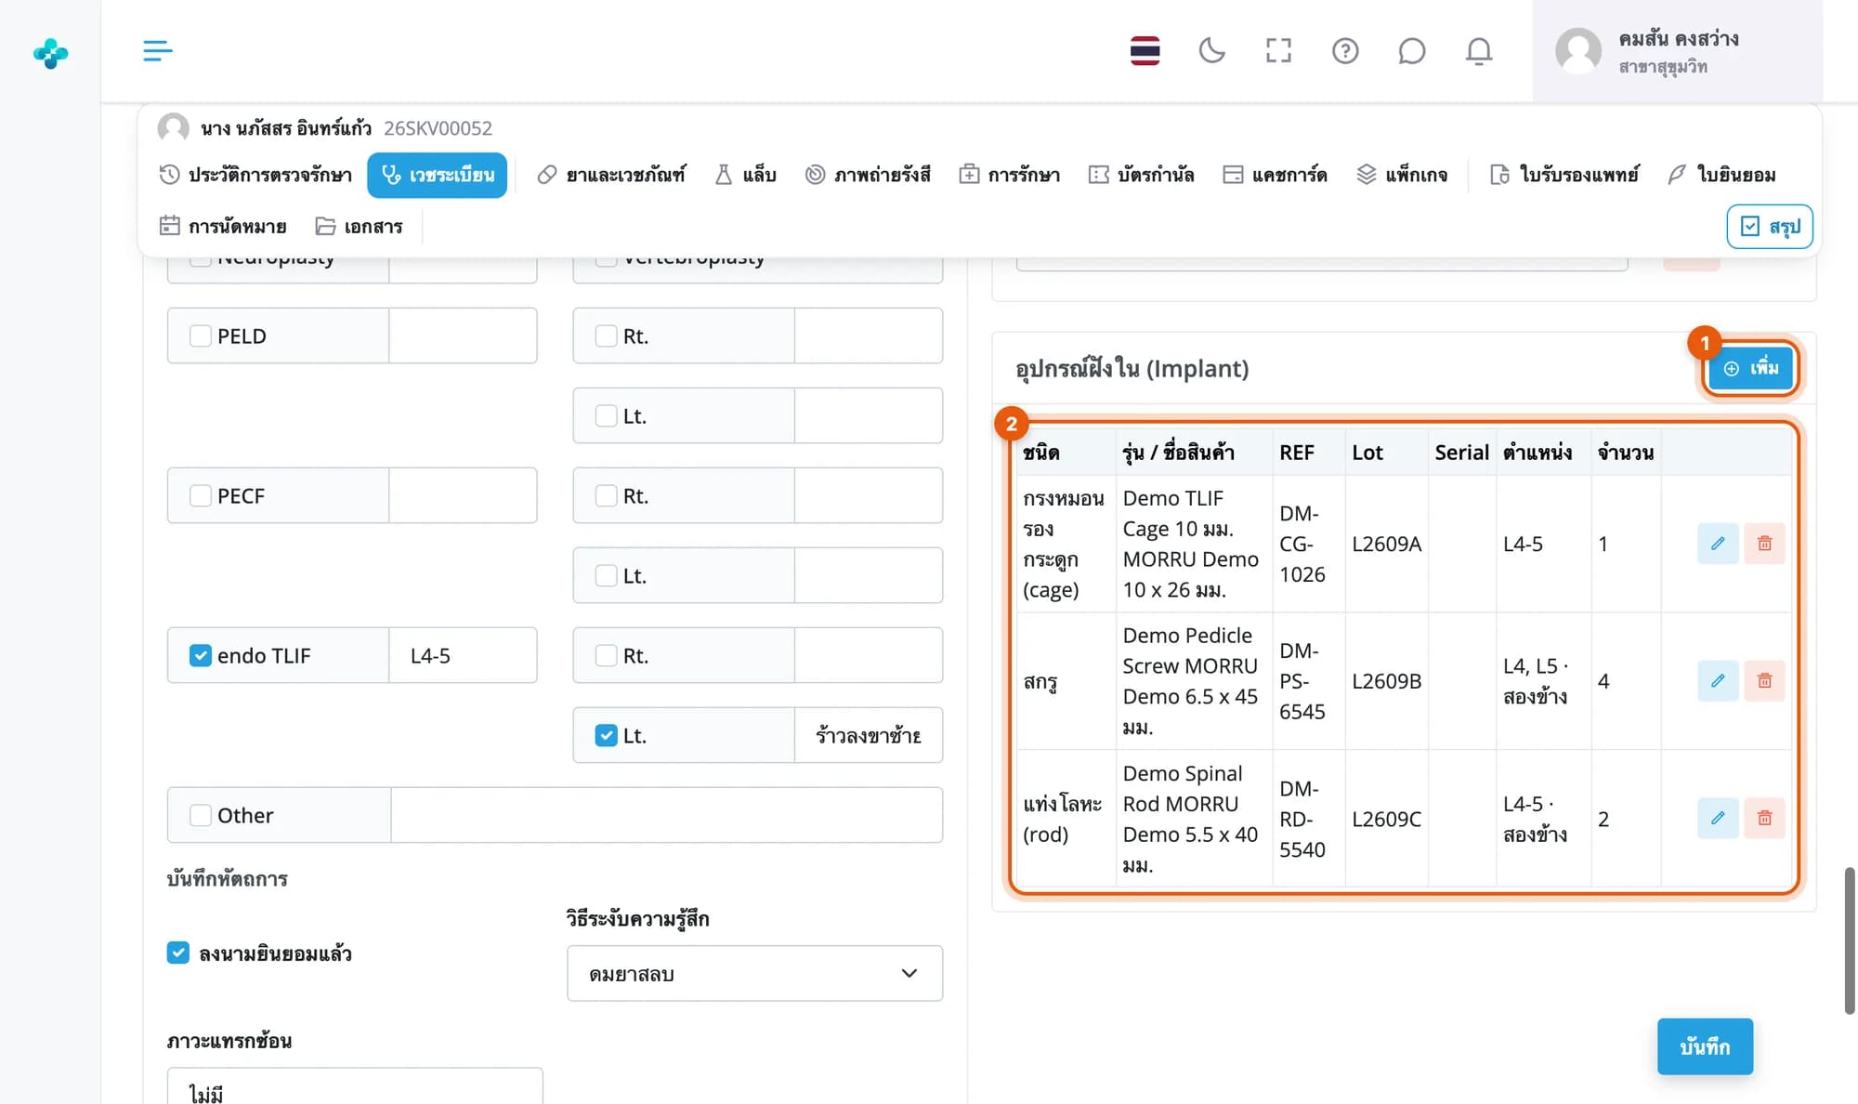The height and width of the screenshot is (1104, 1858).
Task: Toggle ลงนามยินยอมแล้ว checkbox
Action: click(x=178, y=953)
